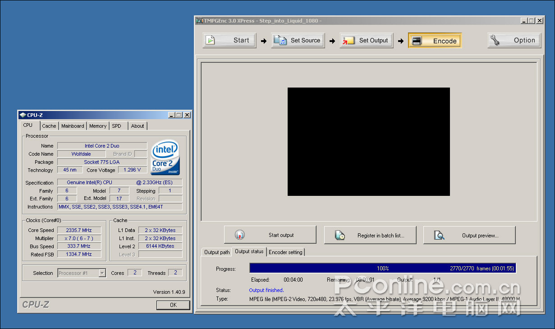The image size is (555, 329).
Task: Click the "Output finished." status text
Action: (x=266, y=290)
